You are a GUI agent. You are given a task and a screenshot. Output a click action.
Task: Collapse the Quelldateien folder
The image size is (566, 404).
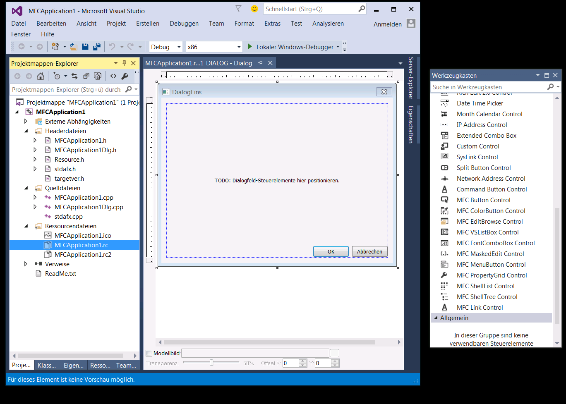[x=26, y=188]
